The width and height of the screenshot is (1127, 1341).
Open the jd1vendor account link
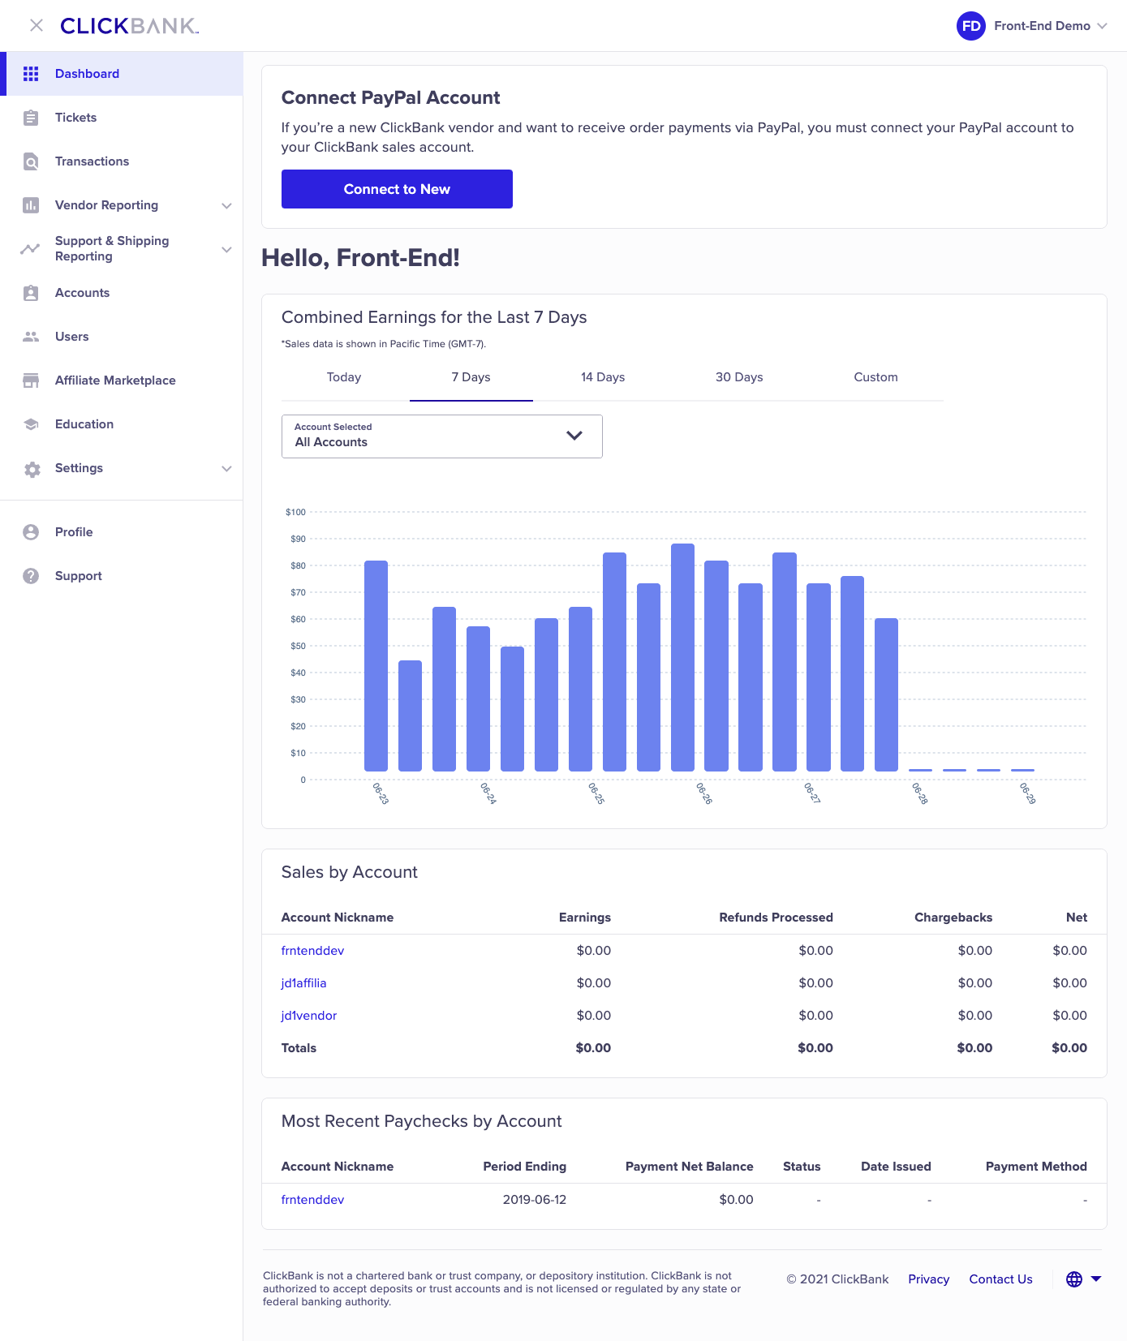click(308, 1016)
